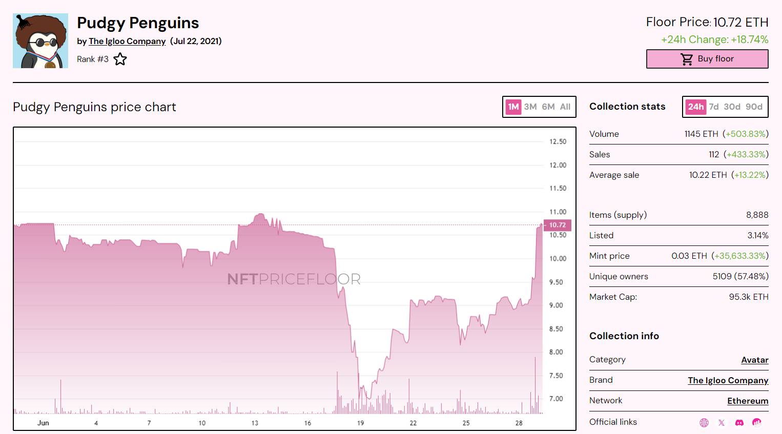Click the 19 date label on chart axis

(x=360, y=423)
